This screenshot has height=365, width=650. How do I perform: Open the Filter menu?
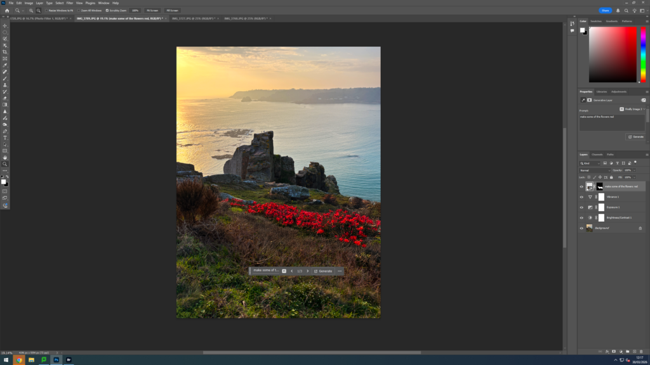pos(69,3)
